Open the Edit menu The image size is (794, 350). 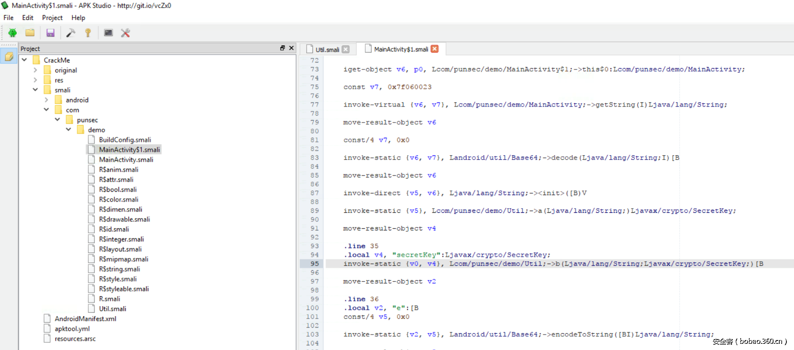coord(28,18)
